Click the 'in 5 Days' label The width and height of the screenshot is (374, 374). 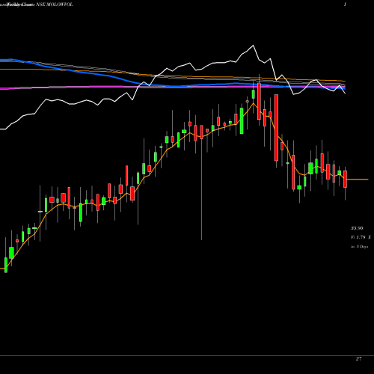[359, 247]
